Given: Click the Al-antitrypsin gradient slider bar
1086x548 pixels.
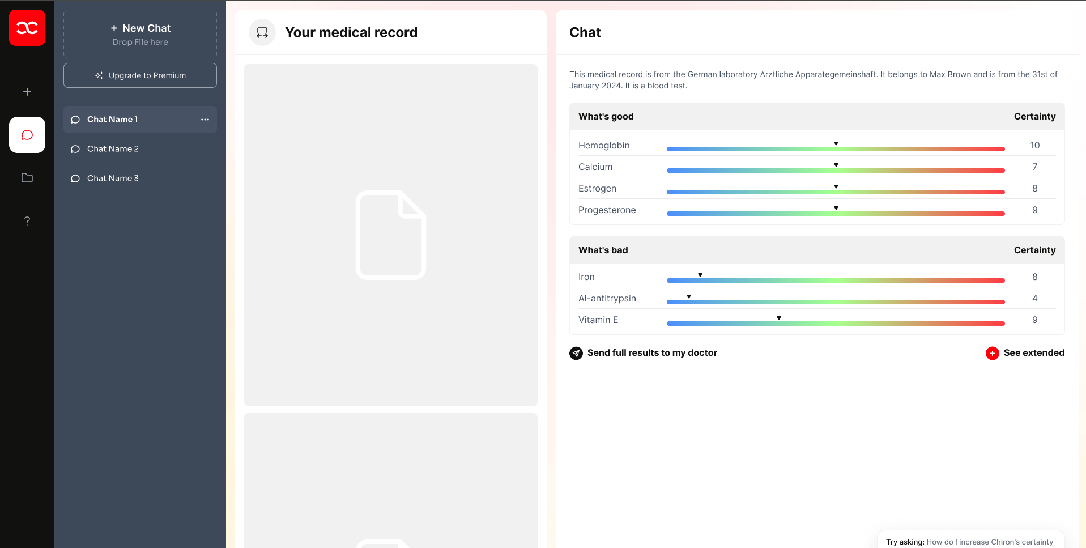Looking at the screenshot, I should click(836, 302).
